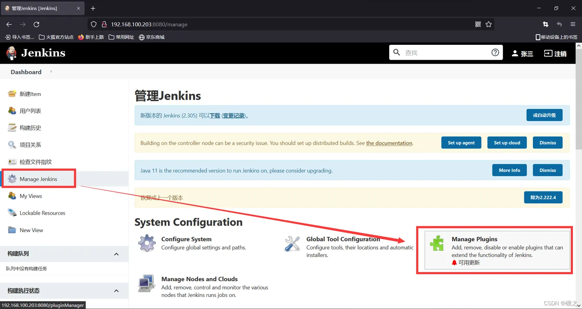Click the Dashboard breadcrumb
The width and height of the screenshot is (582, 309).
click(x=26, y=72)
